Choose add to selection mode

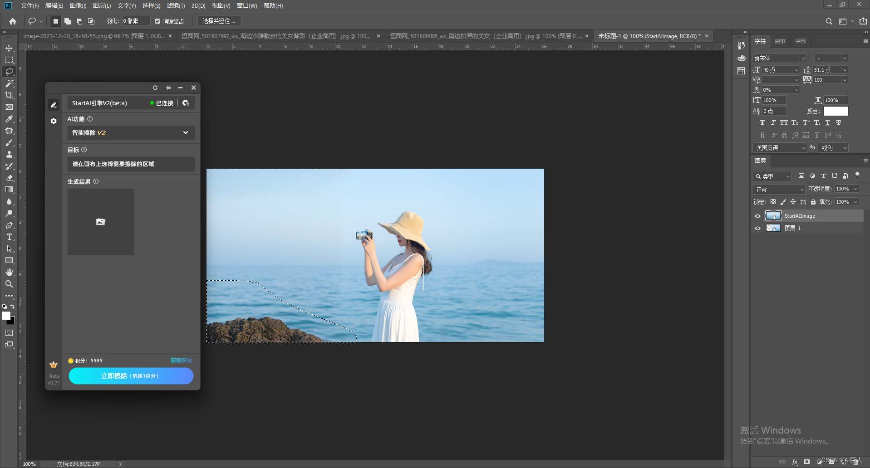pyautogui.click(x=68, y=21)
